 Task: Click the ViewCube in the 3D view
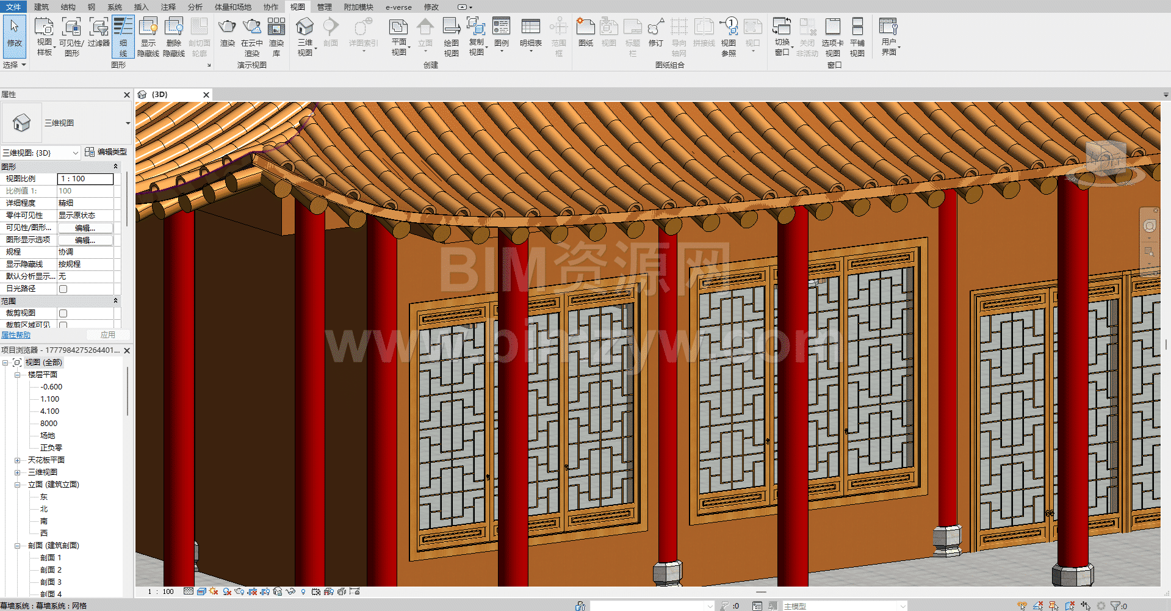click(x=1108, y=160)
